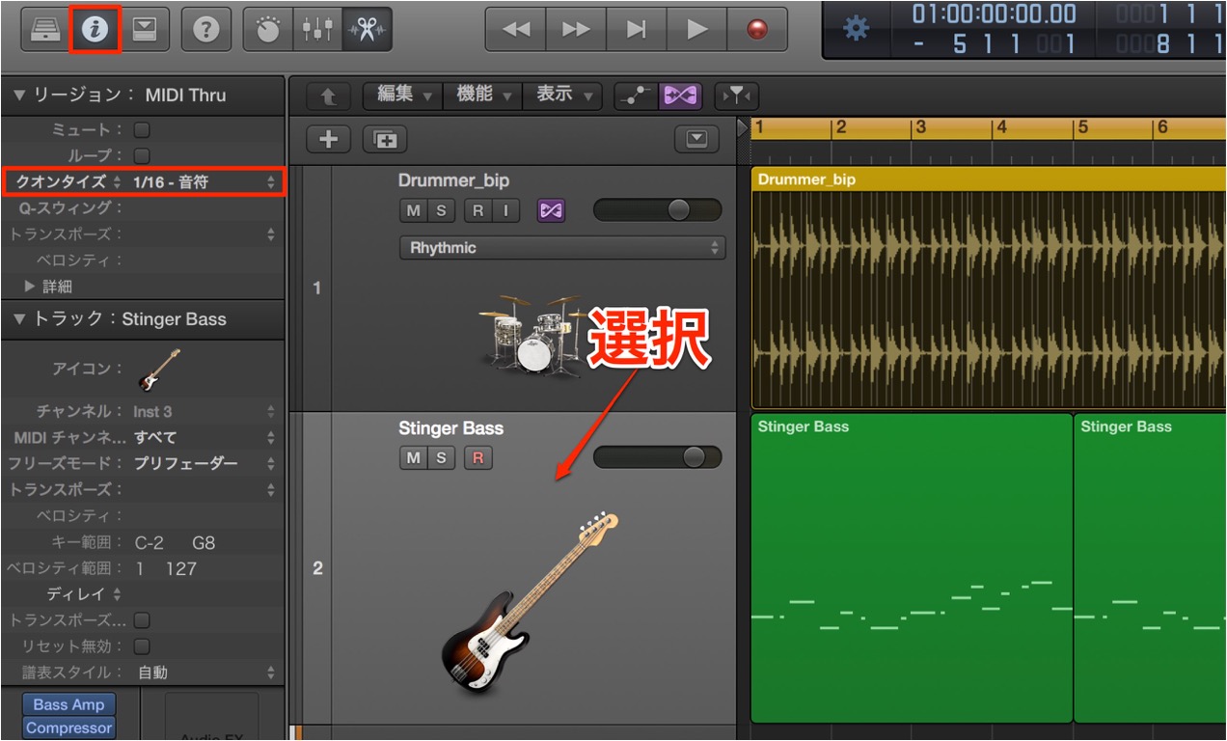
Task: Click the up-arrow hierarchy button
Action: [328, 96]
